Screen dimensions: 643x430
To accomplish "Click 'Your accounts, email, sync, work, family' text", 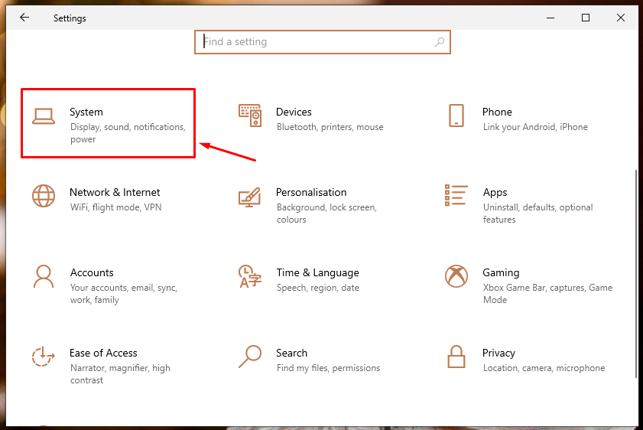I will [123, 294].
